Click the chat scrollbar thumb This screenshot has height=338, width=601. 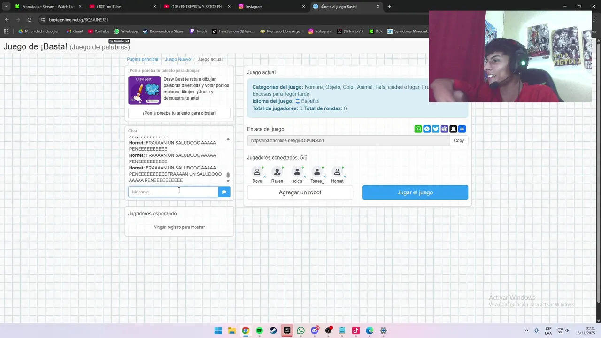click(228, 175)
